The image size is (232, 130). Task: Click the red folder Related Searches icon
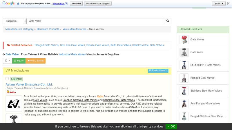pos(8,45)
